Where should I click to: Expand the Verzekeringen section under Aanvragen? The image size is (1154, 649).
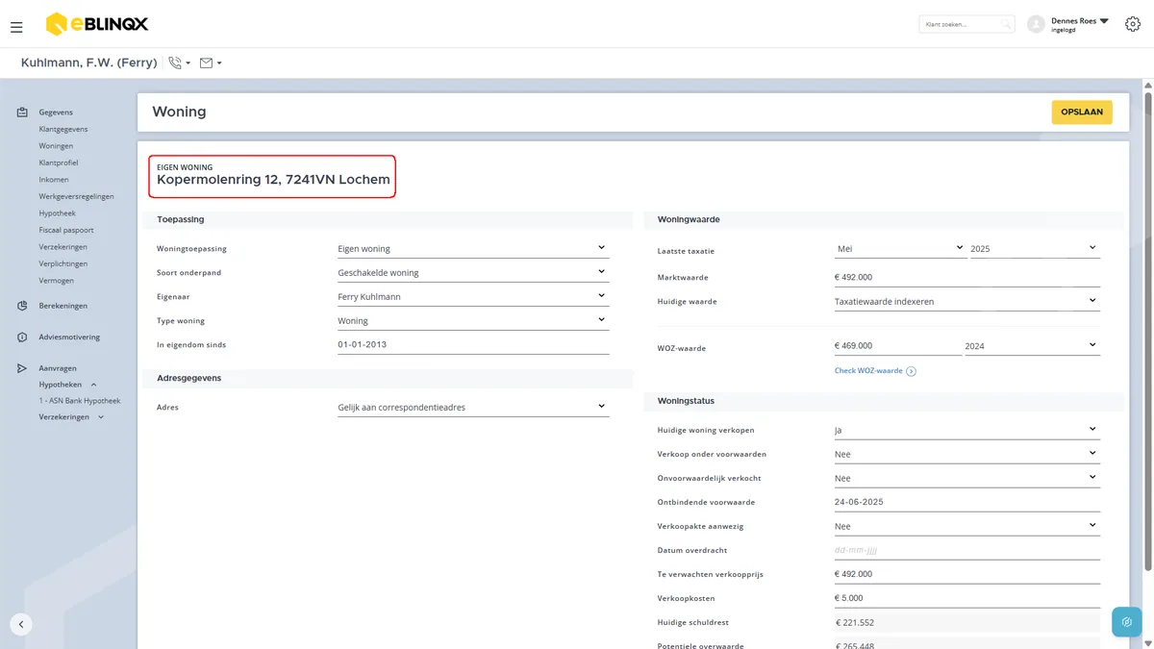[101, 417]
